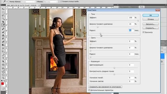Image resolution: width=167 pixels, height=94 pixels.
Task: Select the History Brush tool
Action: click(x=3, y=38)
